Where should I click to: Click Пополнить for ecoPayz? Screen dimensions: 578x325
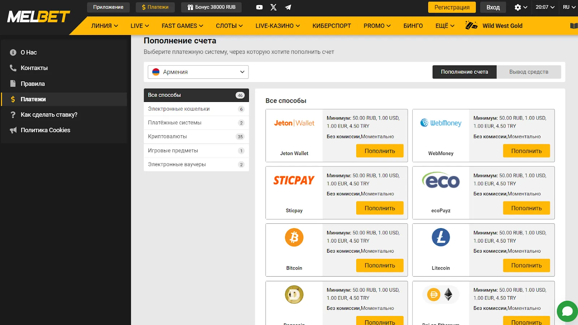click(526, 208)
